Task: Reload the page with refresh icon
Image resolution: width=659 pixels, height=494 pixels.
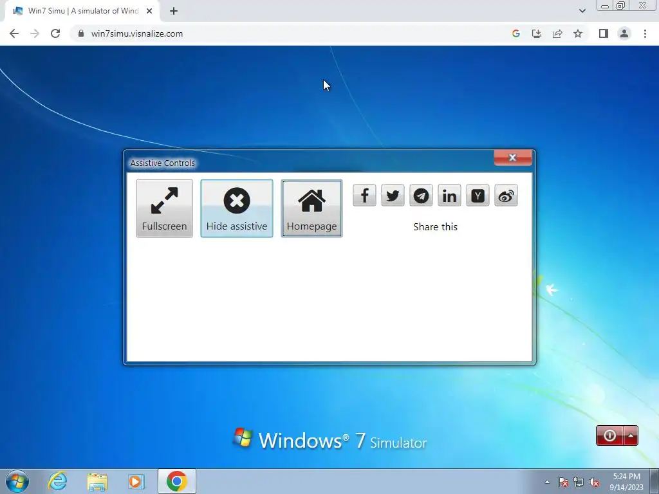Action: [x=55, y=33]
